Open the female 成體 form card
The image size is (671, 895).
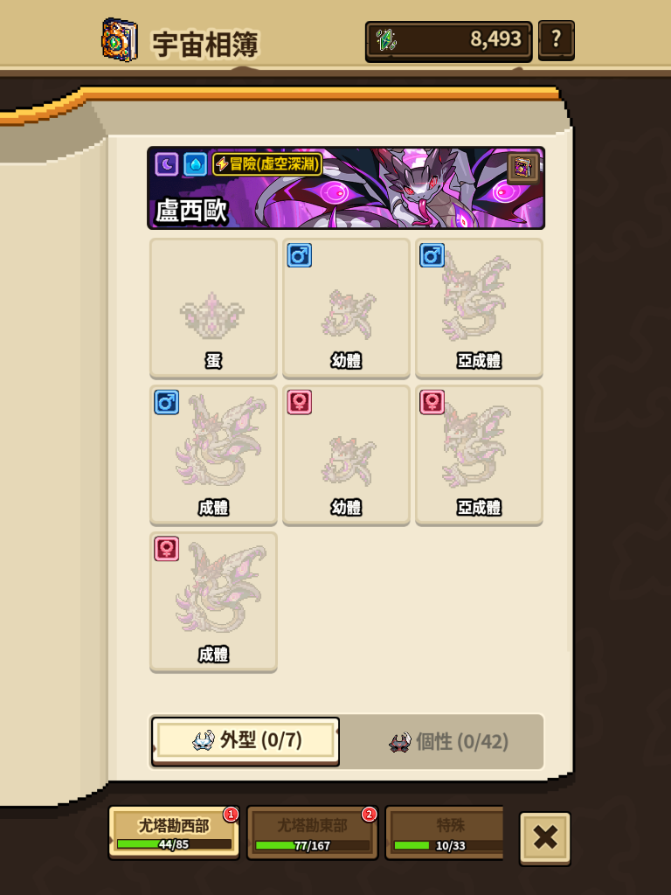click(x=213, y=601)
